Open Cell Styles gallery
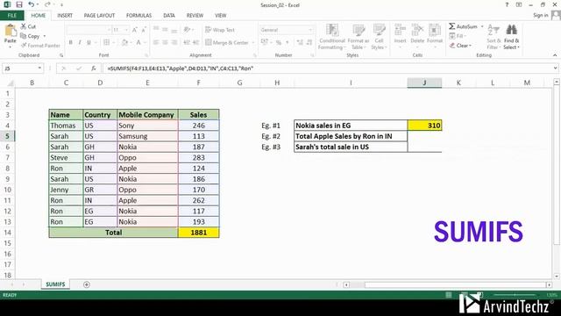Viewport: 561px width, 316px height. pyautogui.click(x=379, y=37)
